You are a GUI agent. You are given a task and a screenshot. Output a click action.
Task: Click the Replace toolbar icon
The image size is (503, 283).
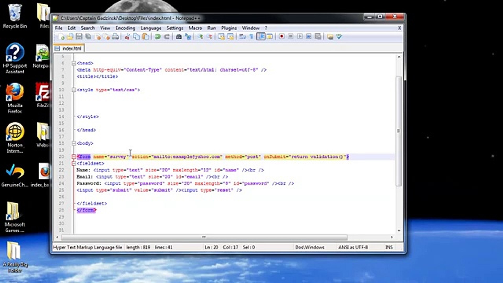188,37
